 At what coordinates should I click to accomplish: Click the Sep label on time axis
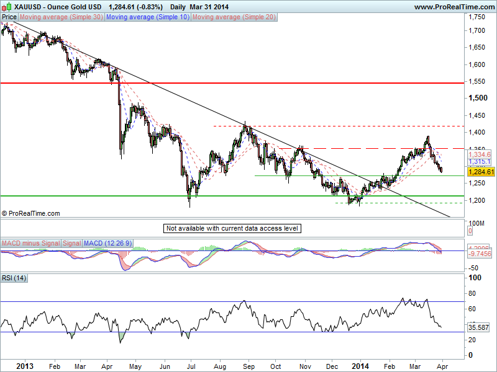click(x=249, y=366)
